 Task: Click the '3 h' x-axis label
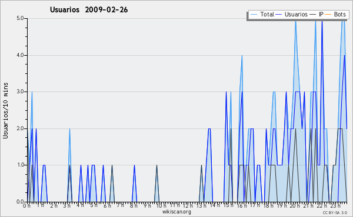[x=67, y=206]
